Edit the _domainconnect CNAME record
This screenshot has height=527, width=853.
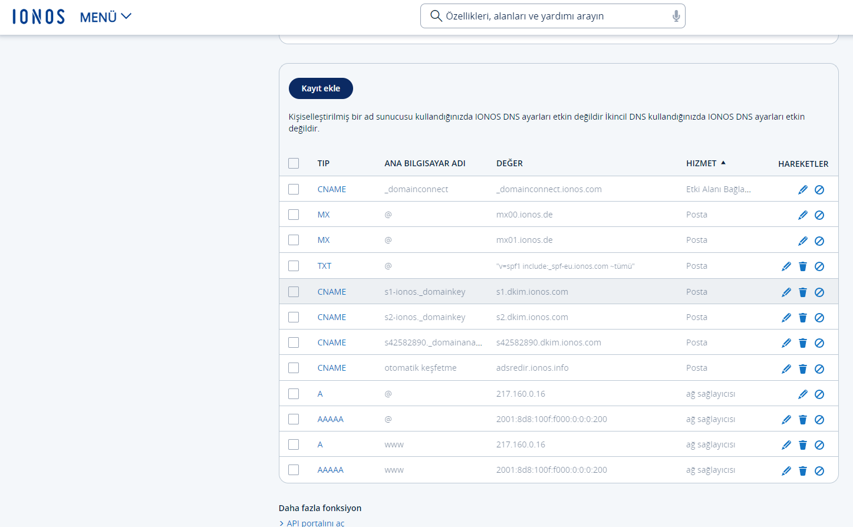coord(802,189)
